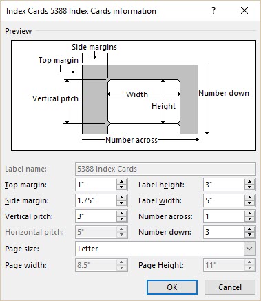Increase the Number across value
Viewport: 261px width, 301px height.
click(249, 214)
